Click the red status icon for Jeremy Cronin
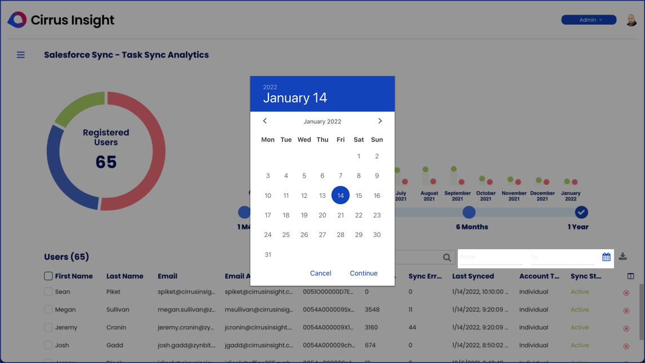Image resolution: width=645 pixels, height=363 pixels. click(x=626, y=329)
